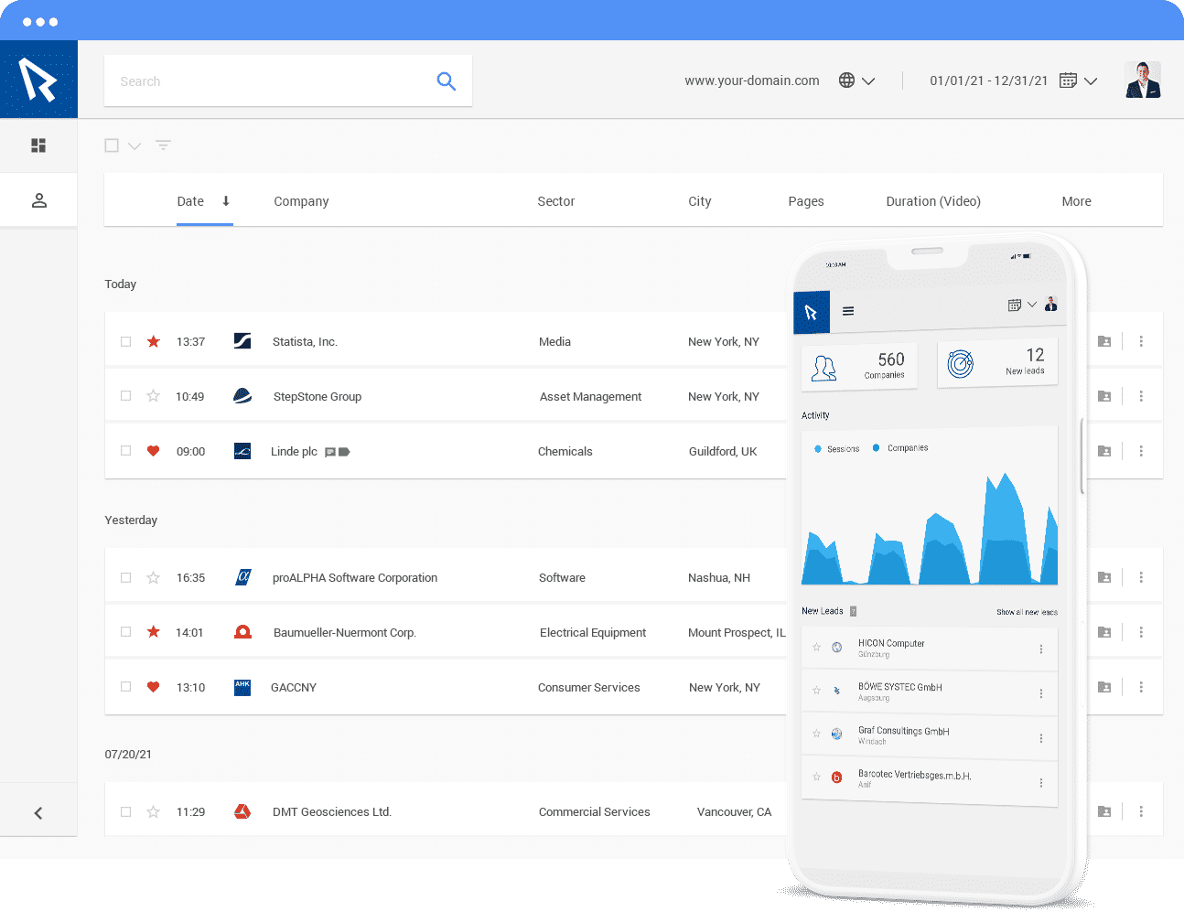Click the filter list icon above table
This screenshot has height=912, width=1184.
(163, 145)
